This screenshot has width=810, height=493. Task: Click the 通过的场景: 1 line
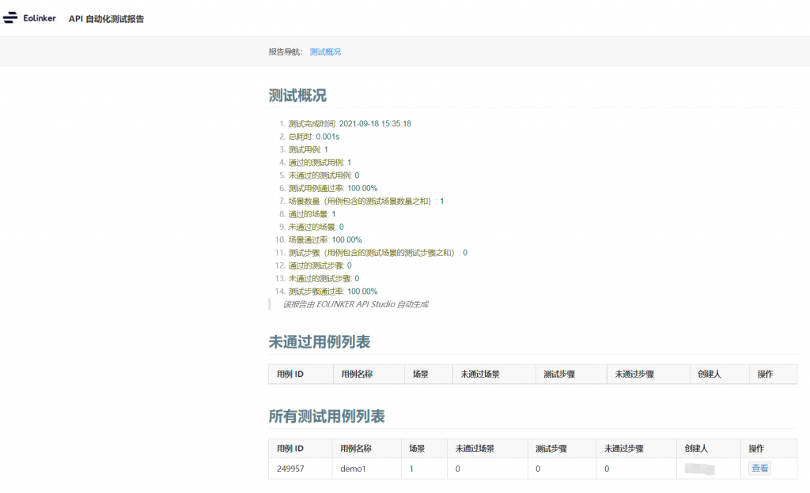[312, 214]
